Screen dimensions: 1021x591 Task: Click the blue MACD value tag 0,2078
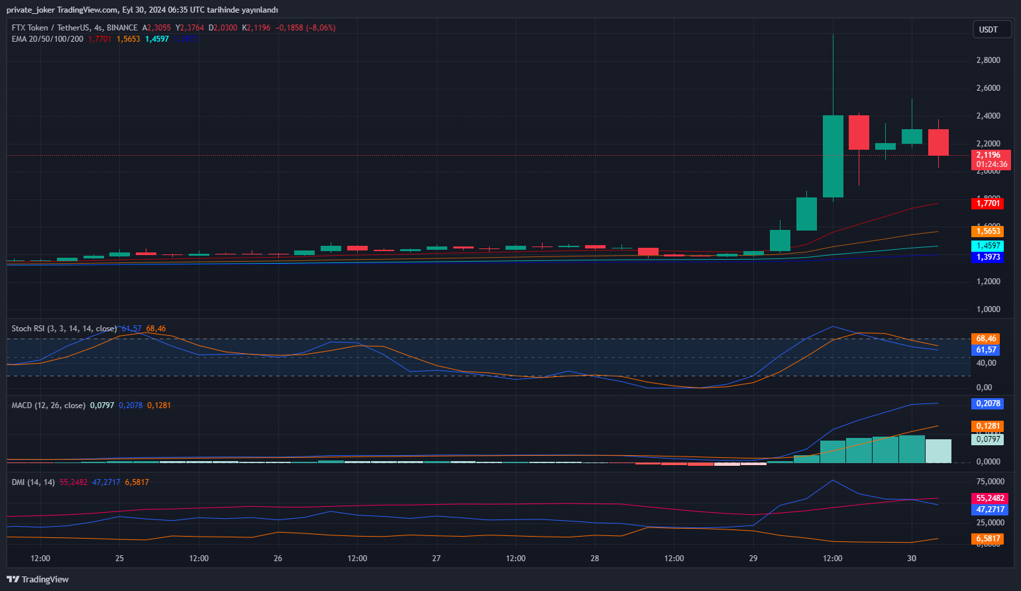click(987, 403)
